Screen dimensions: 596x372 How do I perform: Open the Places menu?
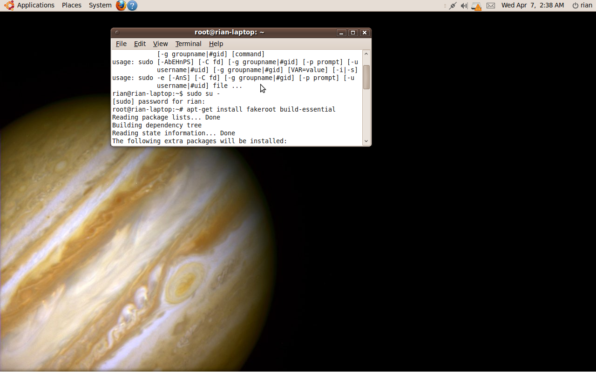[72, 5]
